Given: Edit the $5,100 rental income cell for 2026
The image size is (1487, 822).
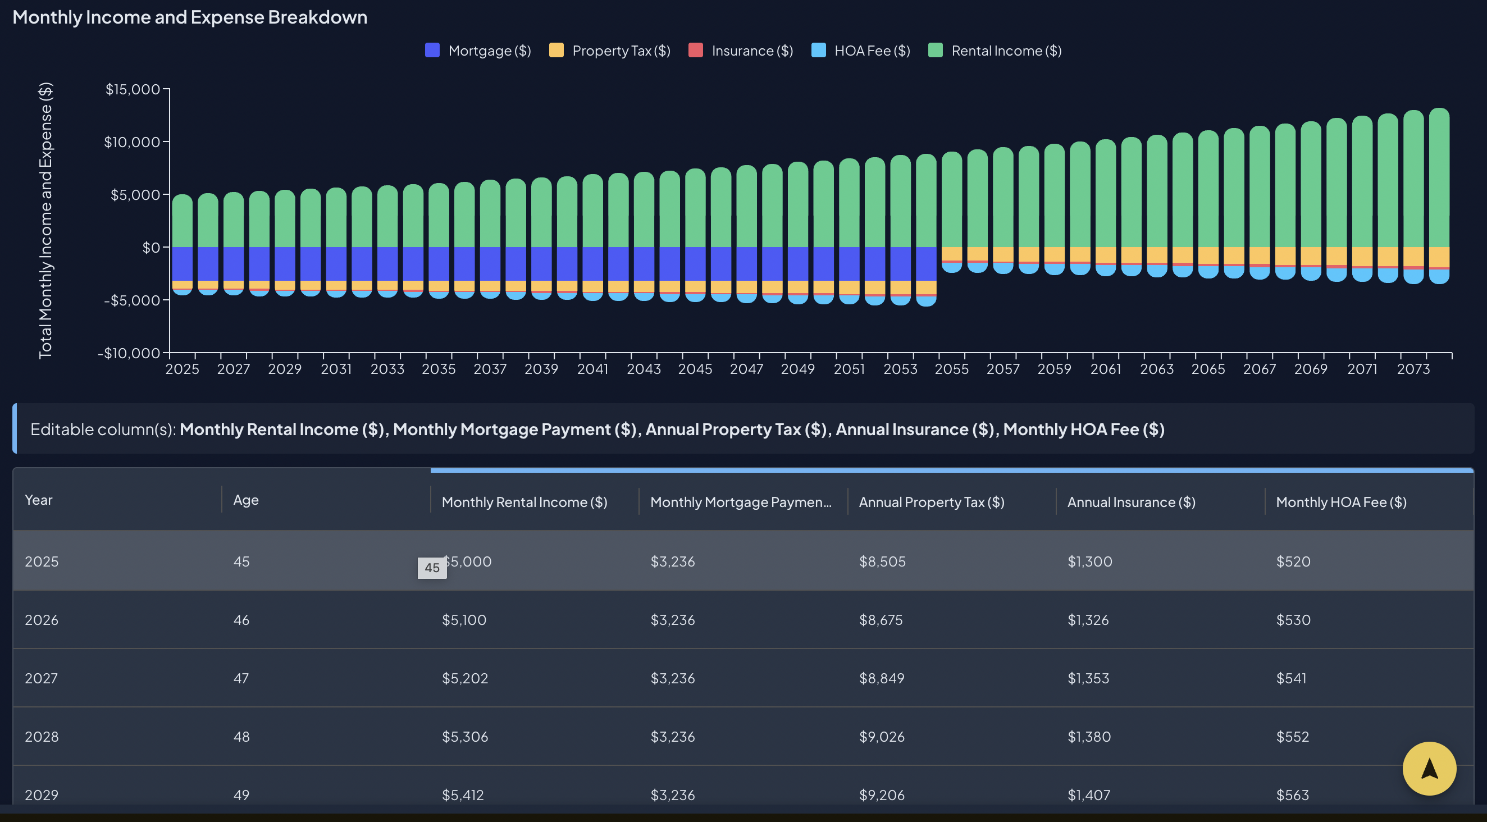Looking at the screenshot, I should [x=463, y=620].
